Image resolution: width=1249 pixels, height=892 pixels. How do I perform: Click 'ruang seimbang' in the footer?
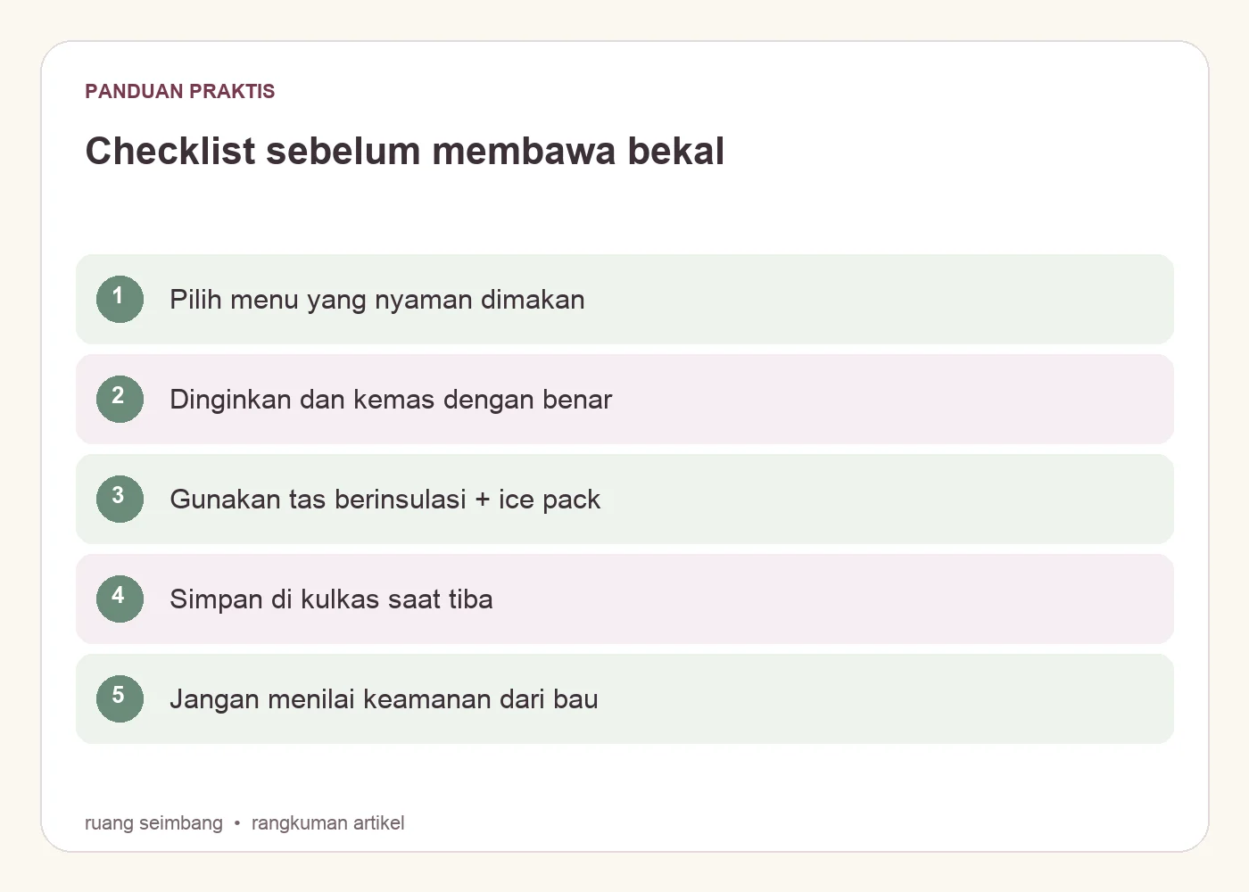pyautogui.click(x=153, y=822)
